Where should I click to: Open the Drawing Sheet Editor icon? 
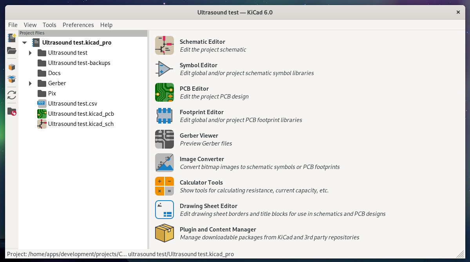click(164, 210)
